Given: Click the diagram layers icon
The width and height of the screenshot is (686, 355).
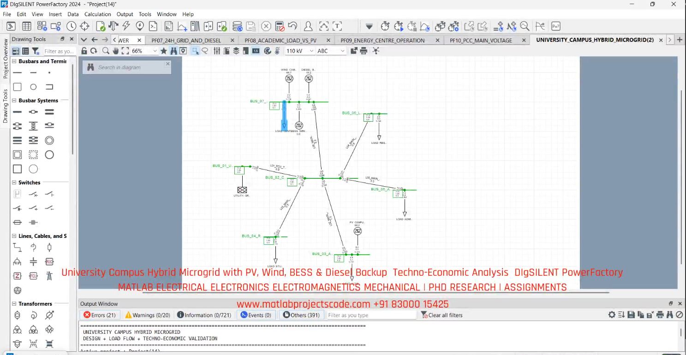Looking at the screenshot, I should pos(236,51).
